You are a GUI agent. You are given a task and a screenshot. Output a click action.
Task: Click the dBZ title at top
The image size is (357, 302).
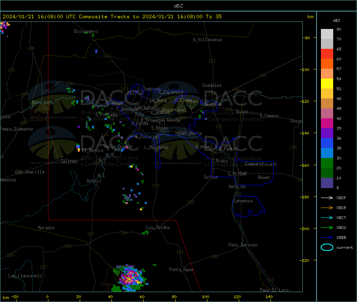pyautogui.click(x=178, y=6)
